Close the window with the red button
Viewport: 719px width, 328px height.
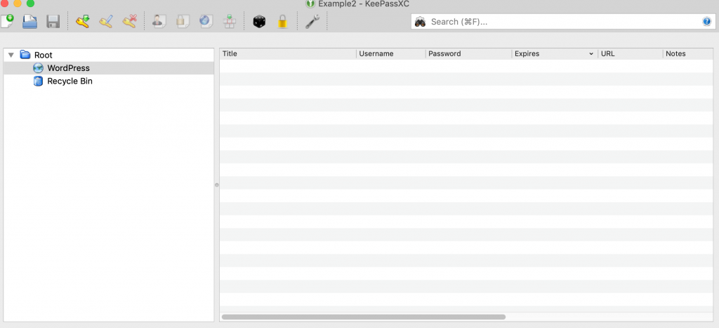5,4
